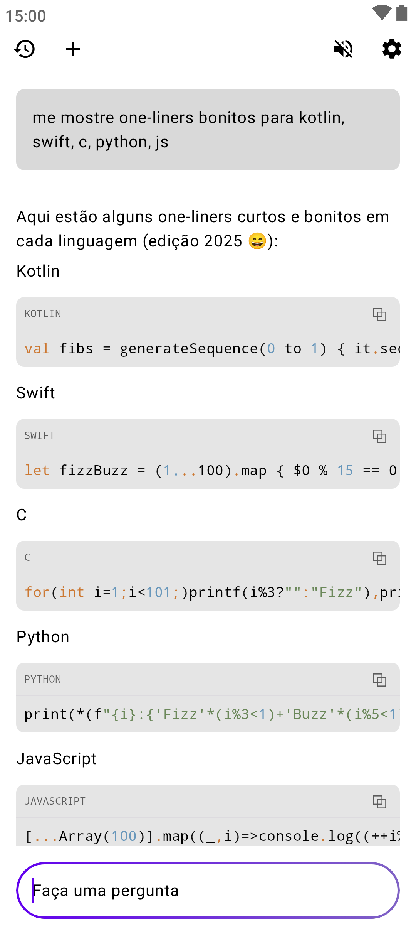Screen dimensions: 416x935
Task: Copy the Swift code block
Action: tap(379, 436)
